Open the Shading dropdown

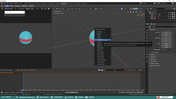[x=142, y=9]
